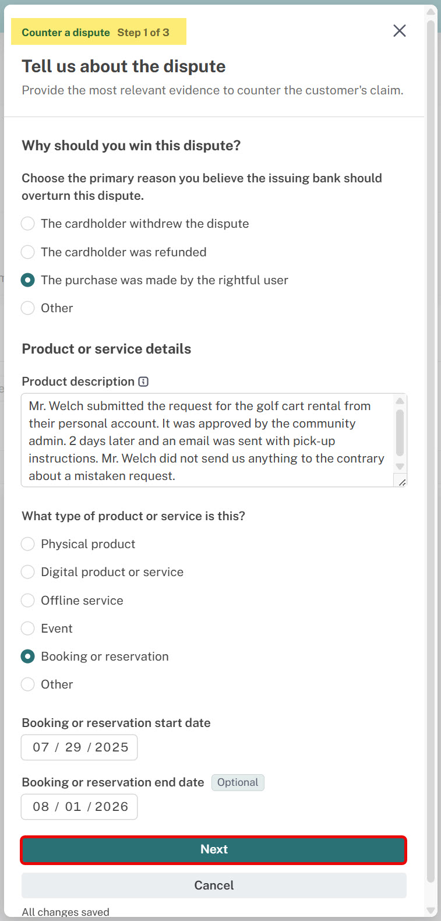Select the Physical product type
The image size is (441, 921).
[x=78, y=544]
